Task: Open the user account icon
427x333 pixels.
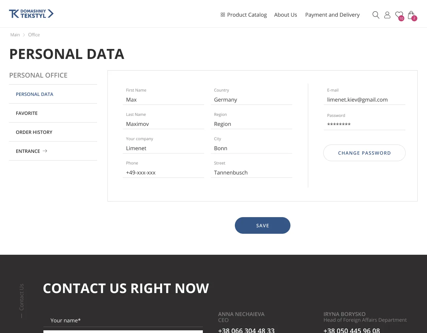Action: tap(387, 15)
